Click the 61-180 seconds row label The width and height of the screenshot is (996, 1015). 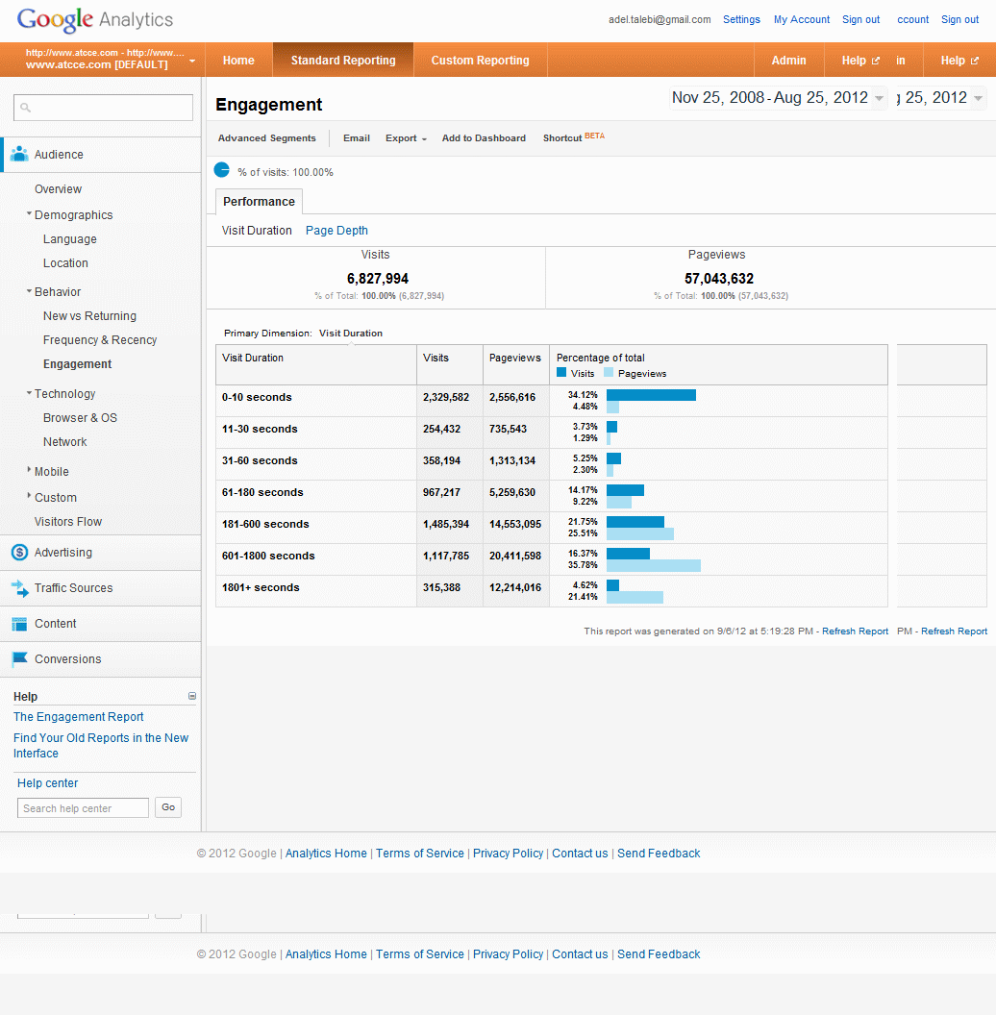point(262,493)
